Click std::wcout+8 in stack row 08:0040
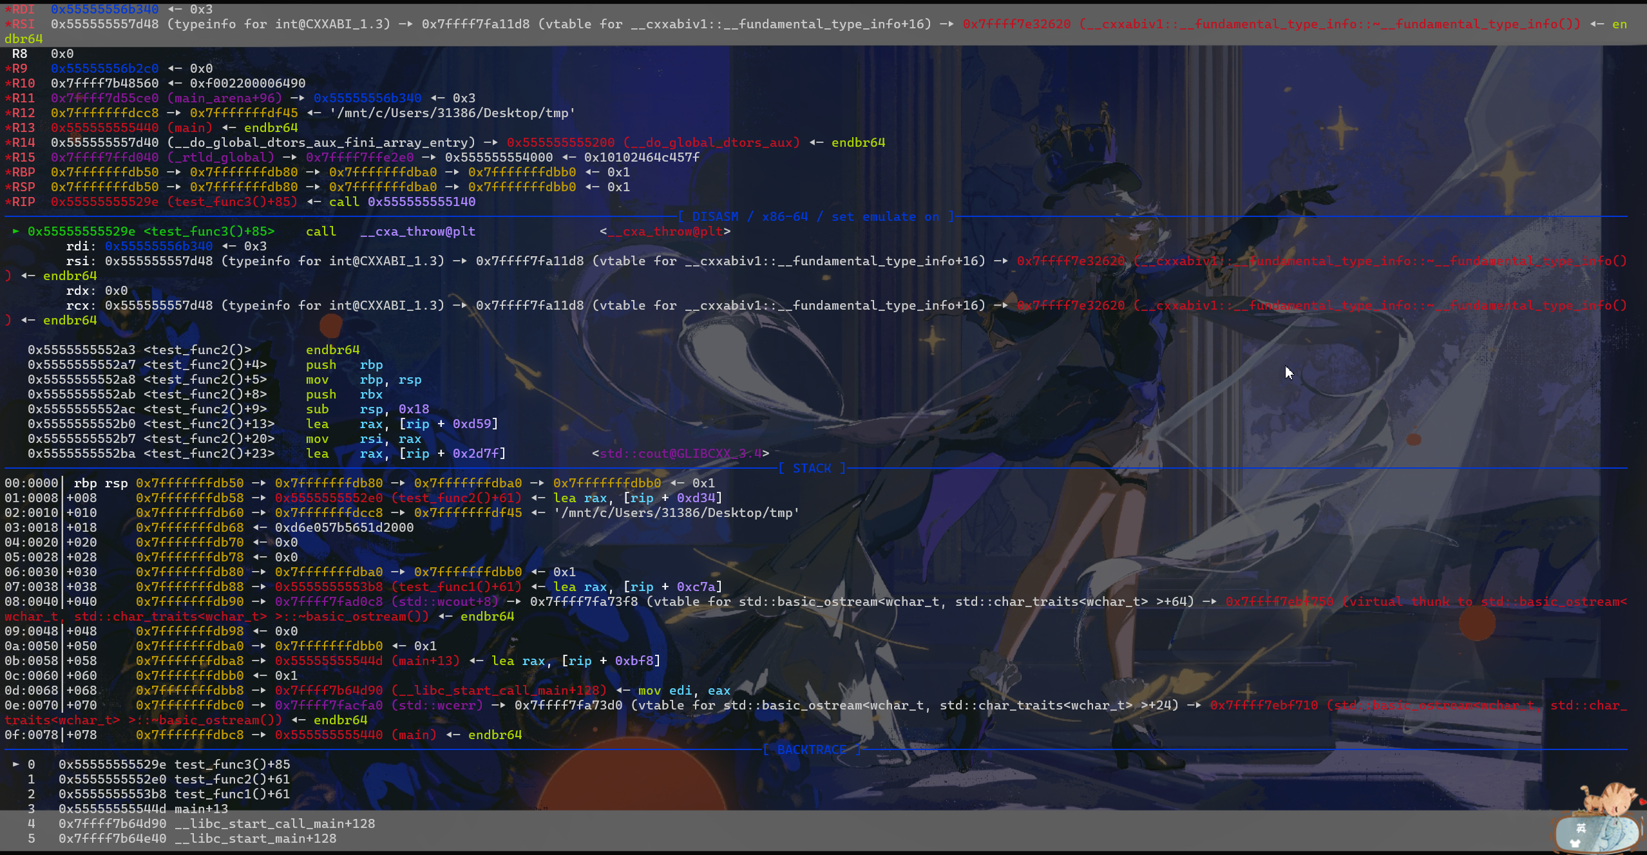 click(444, 601)
